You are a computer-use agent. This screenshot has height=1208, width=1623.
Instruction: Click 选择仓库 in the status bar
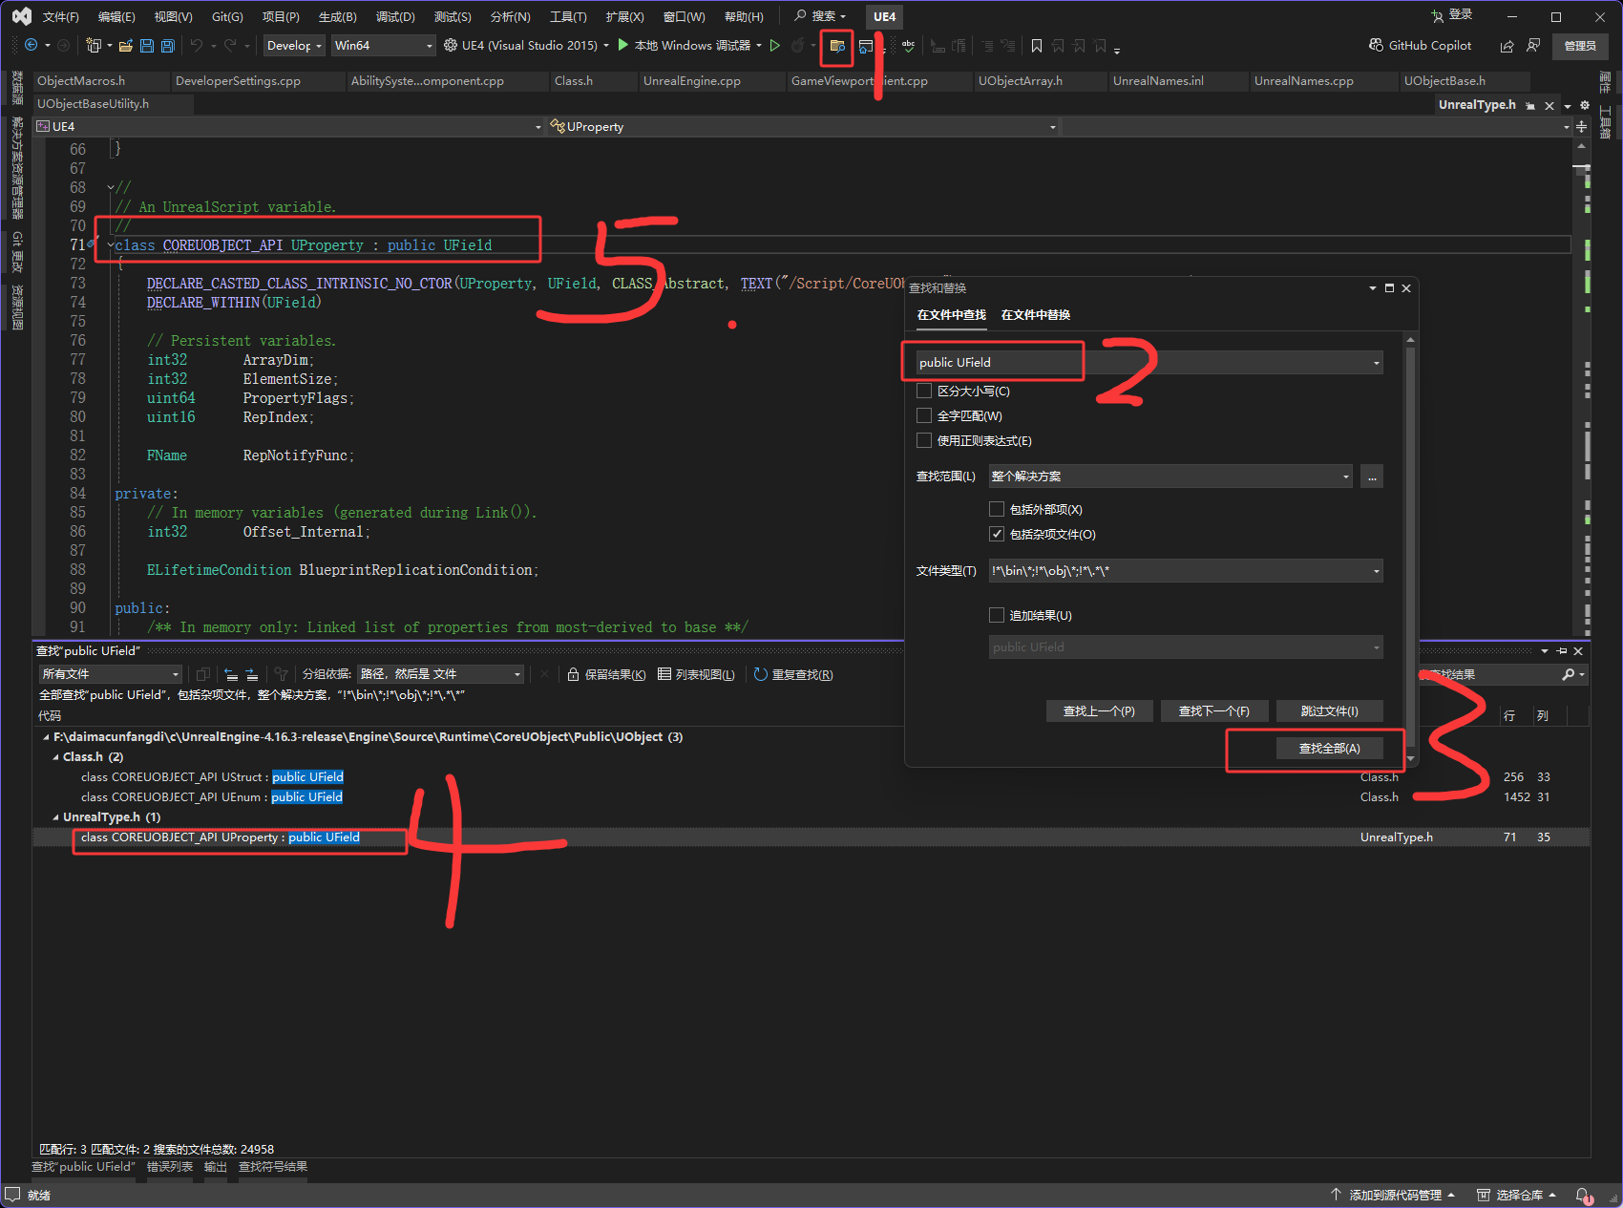tap(1518, 1195)
